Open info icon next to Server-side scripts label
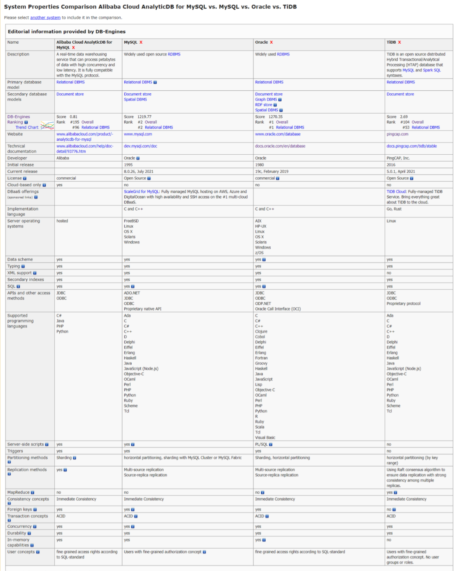The height and width of the screenshot is (571, 454). (47, 444)
